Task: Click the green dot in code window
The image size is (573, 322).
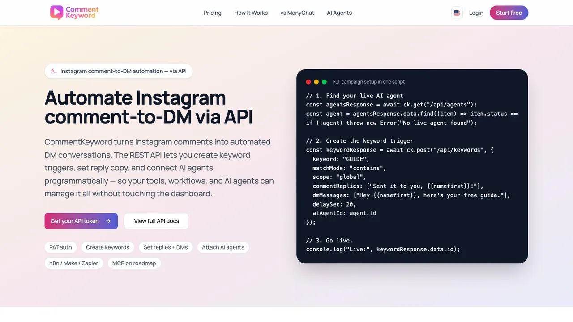Action: (324, 82)
